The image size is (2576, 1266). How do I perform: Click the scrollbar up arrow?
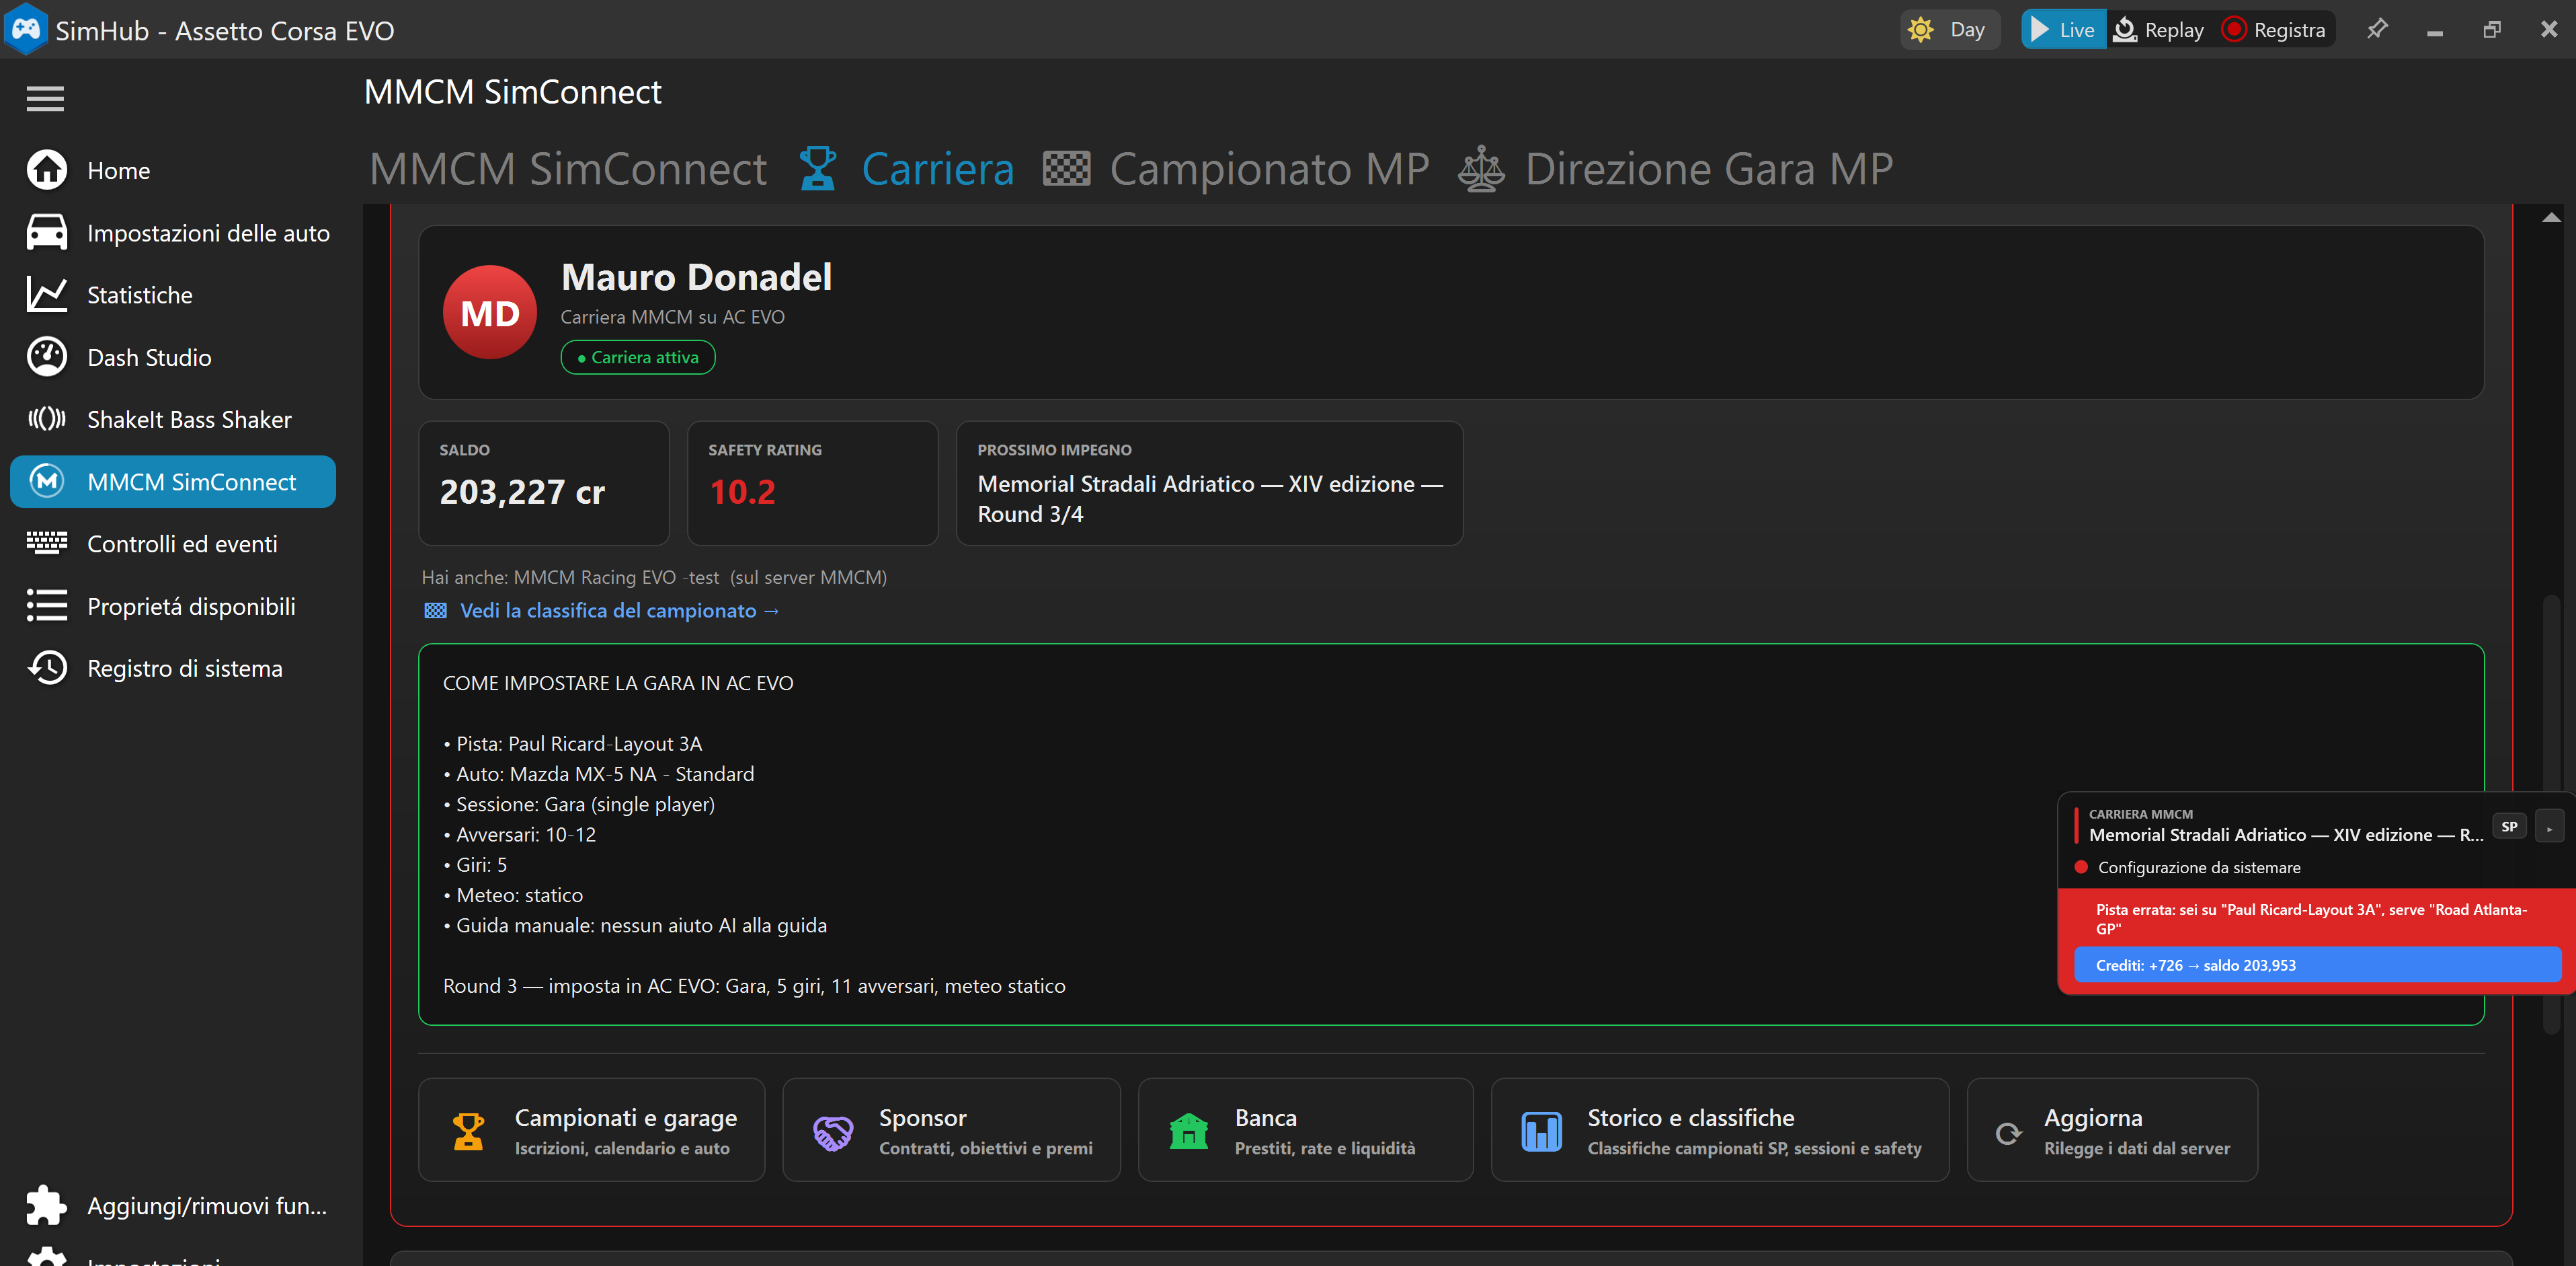pos(2551,217)
